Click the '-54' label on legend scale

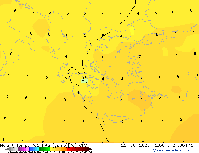10,152
